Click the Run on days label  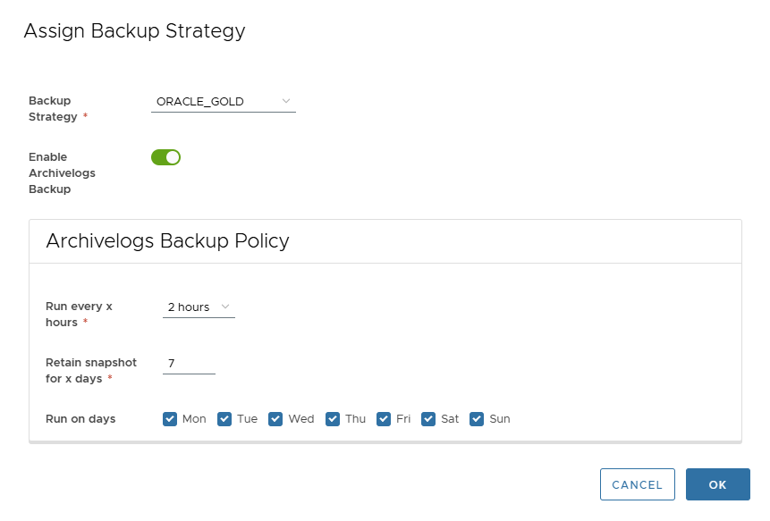click(80, 418)
